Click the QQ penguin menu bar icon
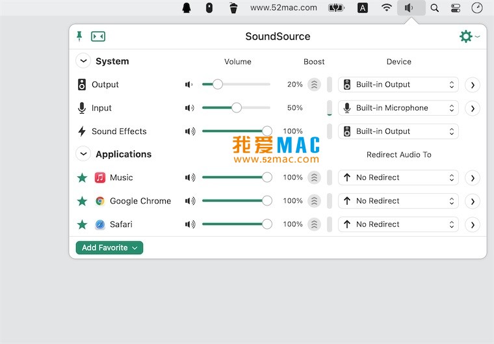The width and height of the screenshot is (494, 344). click(x=187, y=8)
